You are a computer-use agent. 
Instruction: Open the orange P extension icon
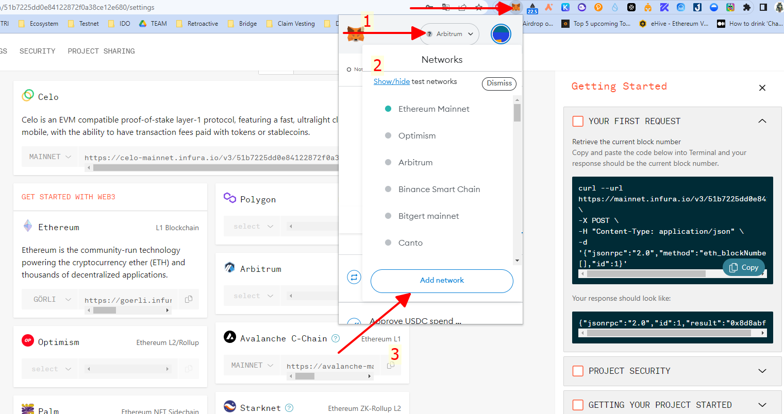click(x=598, y=7)
